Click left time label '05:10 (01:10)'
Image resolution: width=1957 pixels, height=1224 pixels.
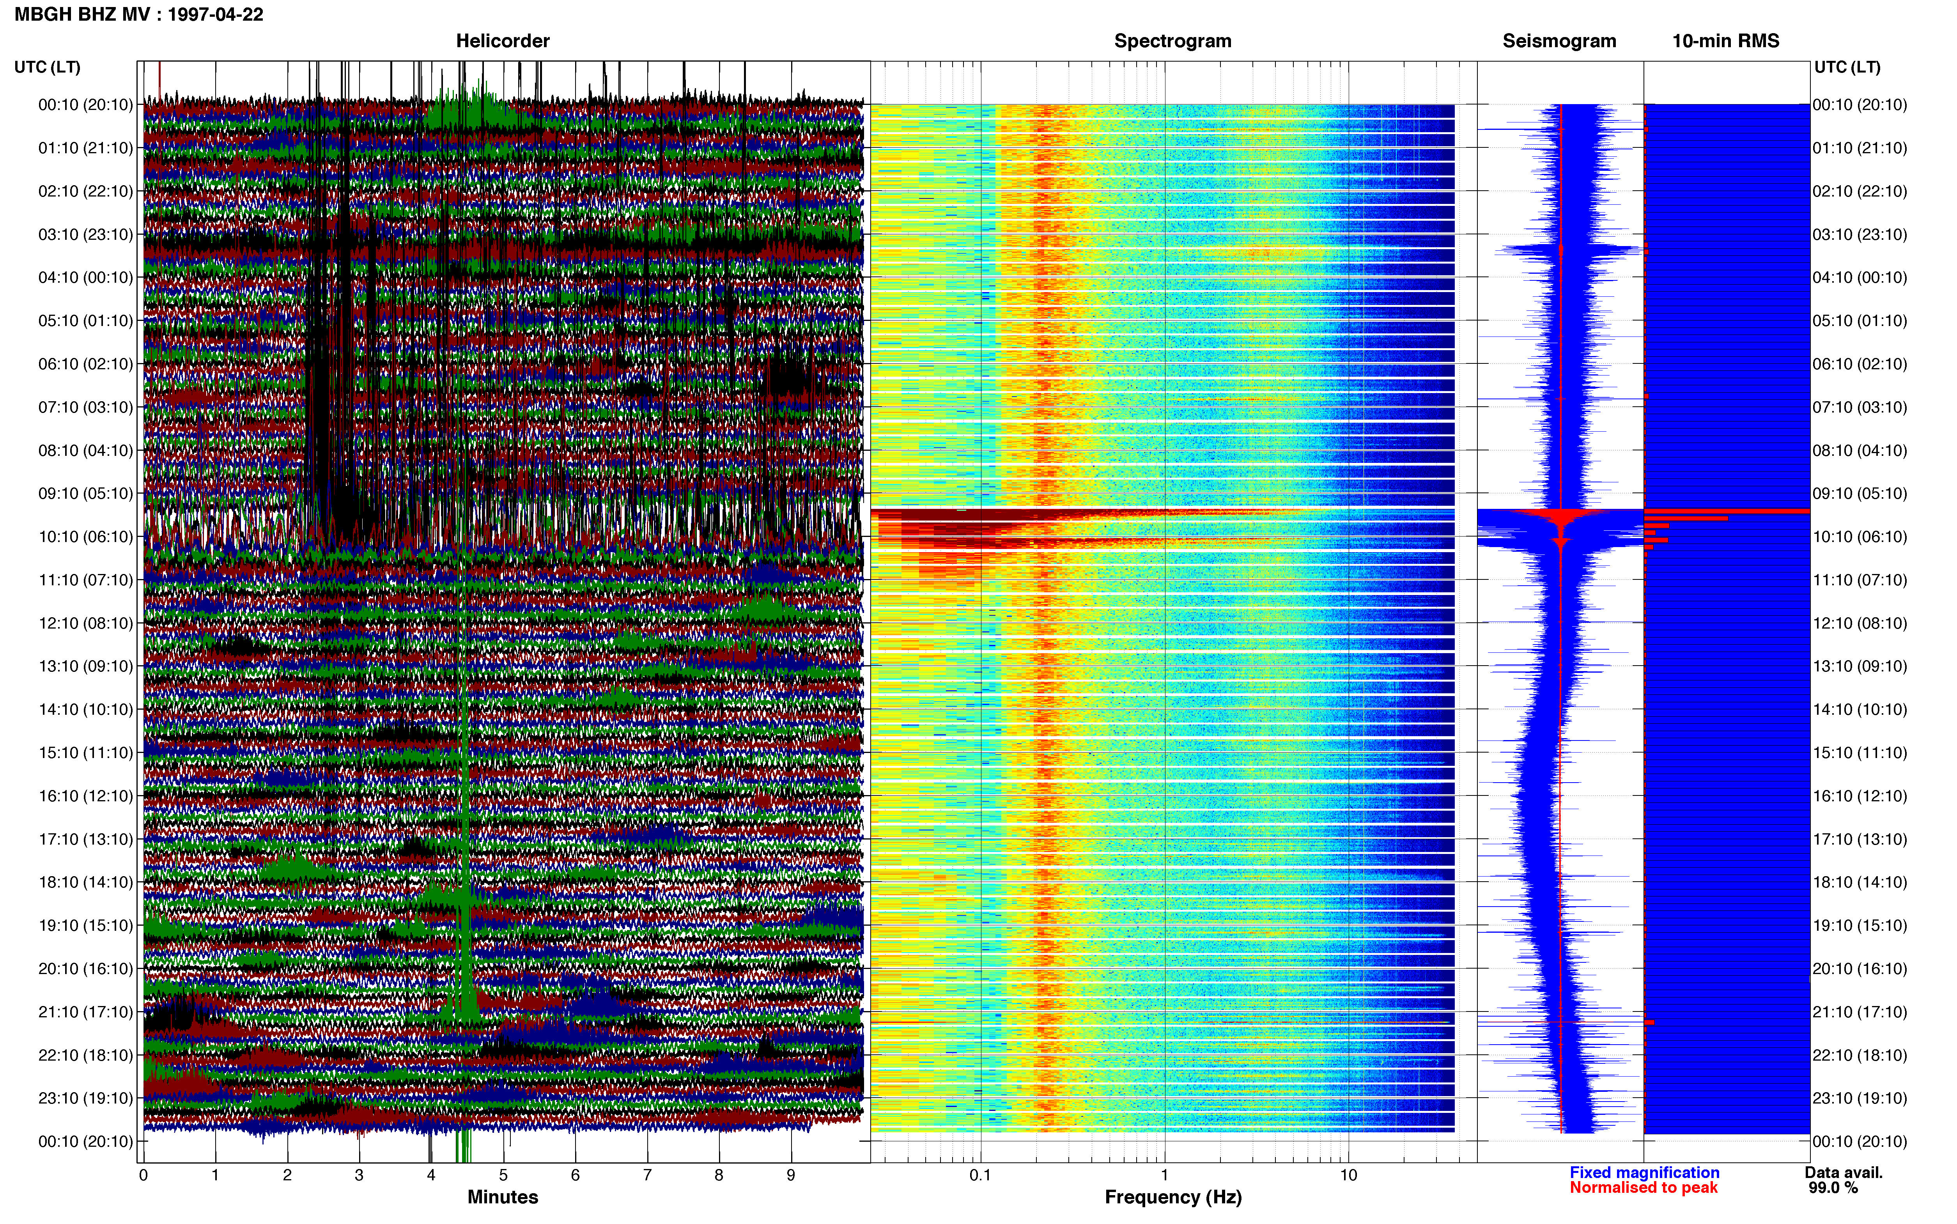tap(86, 321)
